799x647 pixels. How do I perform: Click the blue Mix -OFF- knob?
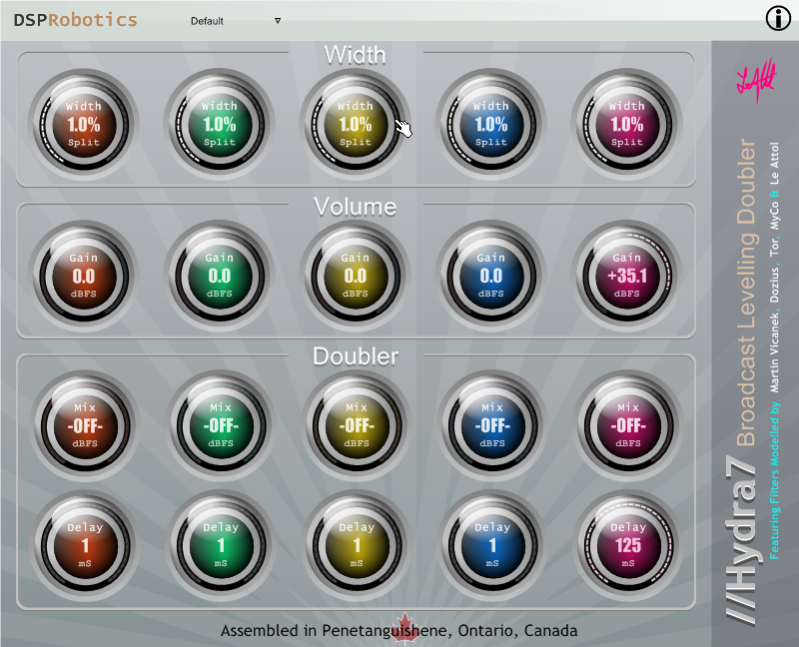pos(492,425)
